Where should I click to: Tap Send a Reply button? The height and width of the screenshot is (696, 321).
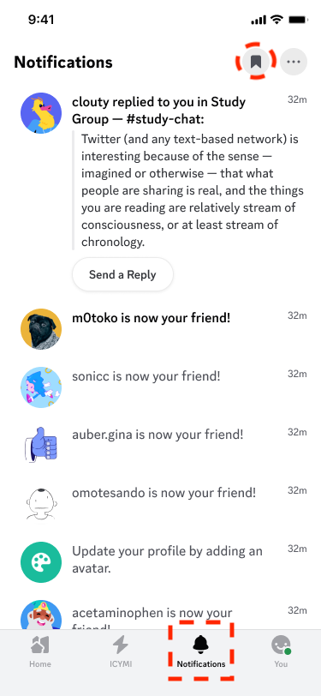[122, 274]
